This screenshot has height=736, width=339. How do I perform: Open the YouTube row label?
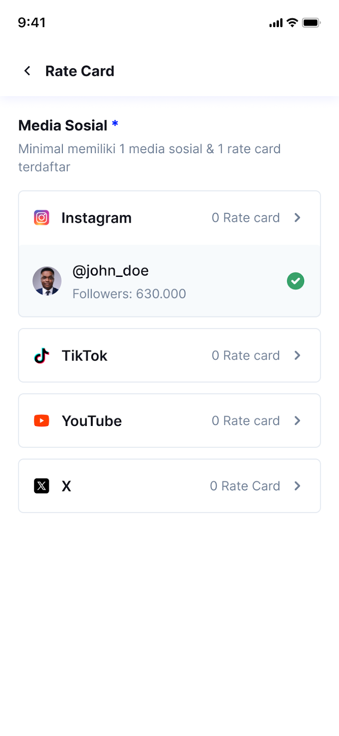92,421
